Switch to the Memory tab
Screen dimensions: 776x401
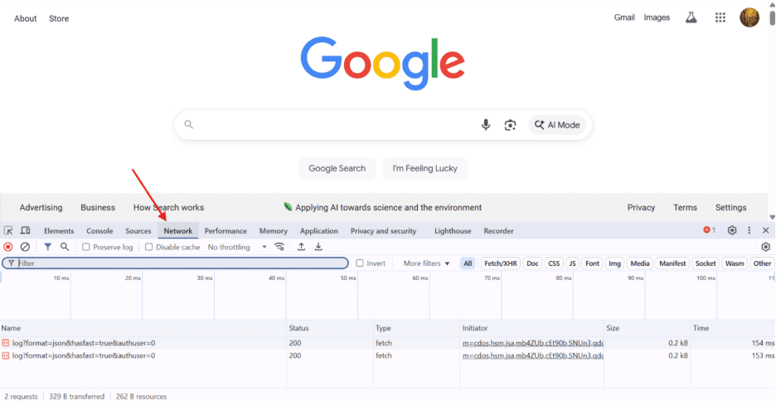[x=274, y=231]
